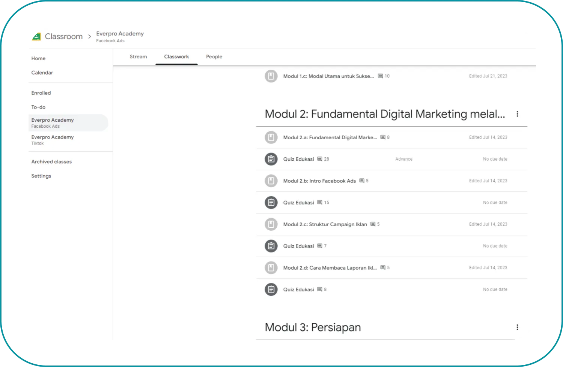Image resolution: width=563 pixels, height=367 pixels.
Task: Open Archived classes in the sidebar
Action: coord(51,162)
